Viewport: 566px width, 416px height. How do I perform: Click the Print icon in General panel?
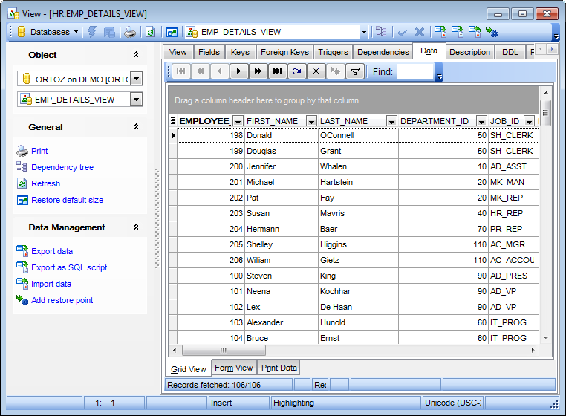(22, 151)
